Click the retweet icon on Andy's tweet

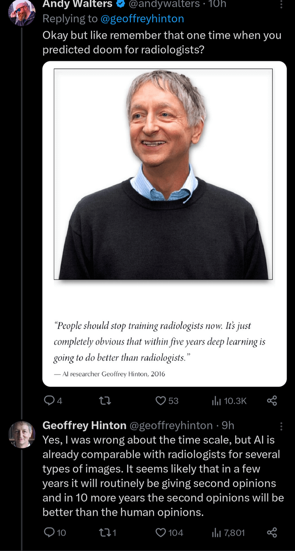pyautogui.click(x=106, y=401)
